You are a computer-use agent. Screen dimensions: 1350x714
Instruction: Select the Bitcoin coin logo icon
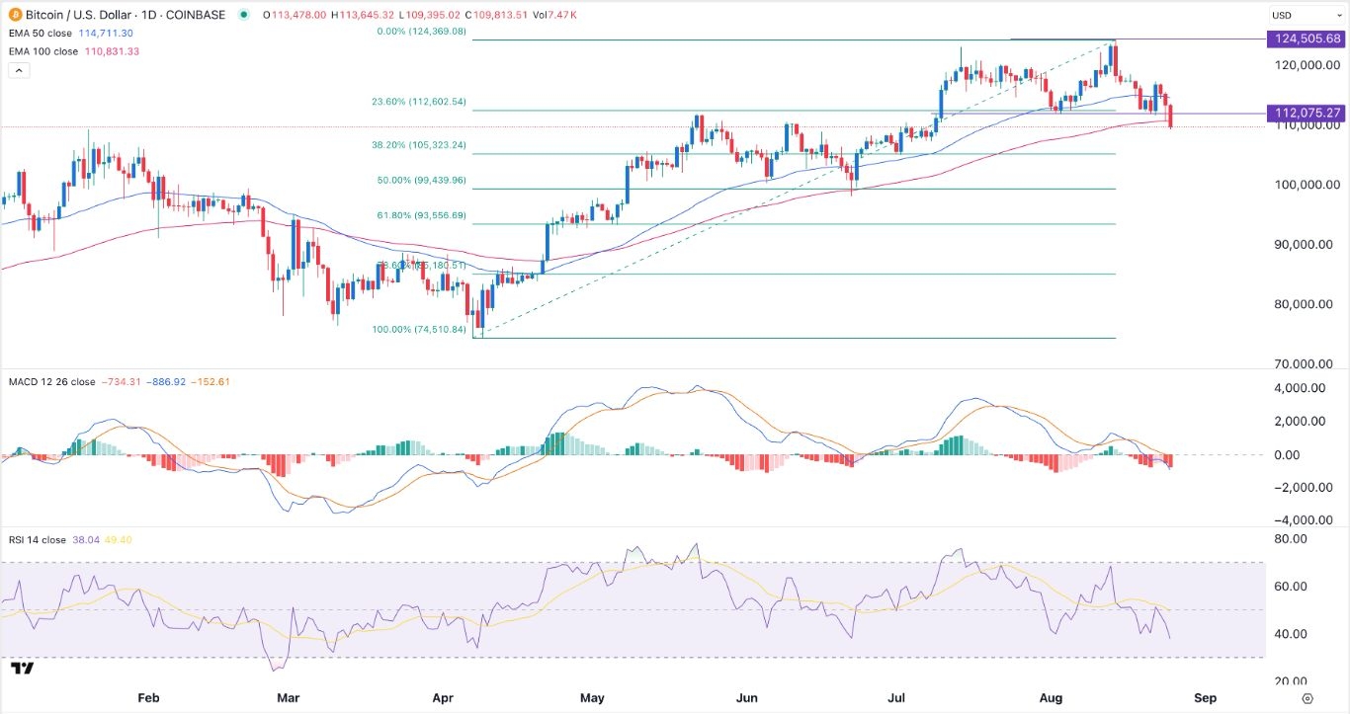[x=14, y=15]
